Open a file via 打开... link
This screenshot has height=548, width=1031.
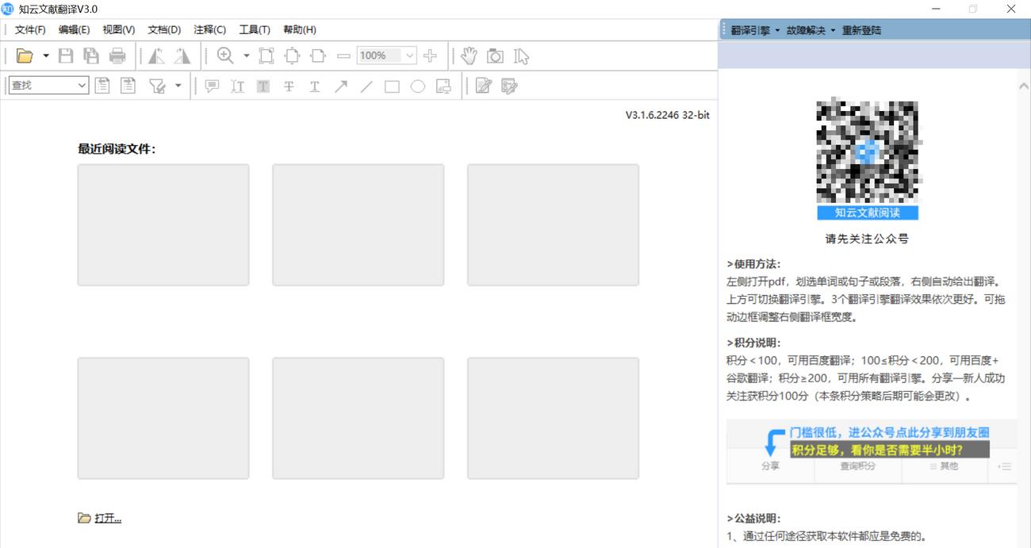pyautogui.click(x=109, y=518)
